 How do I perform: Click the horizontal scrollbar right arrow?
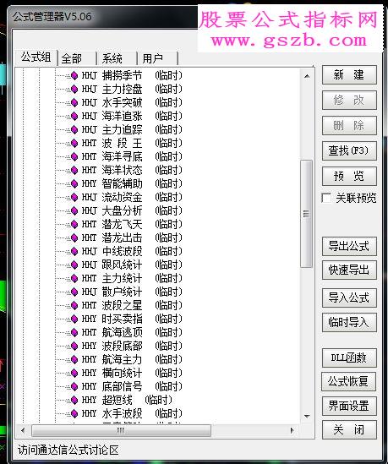[x=292, y=430]
